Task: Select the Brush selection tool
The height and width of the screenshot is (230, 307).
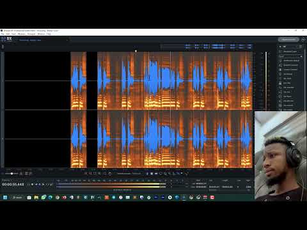Action: click(165, 174)
